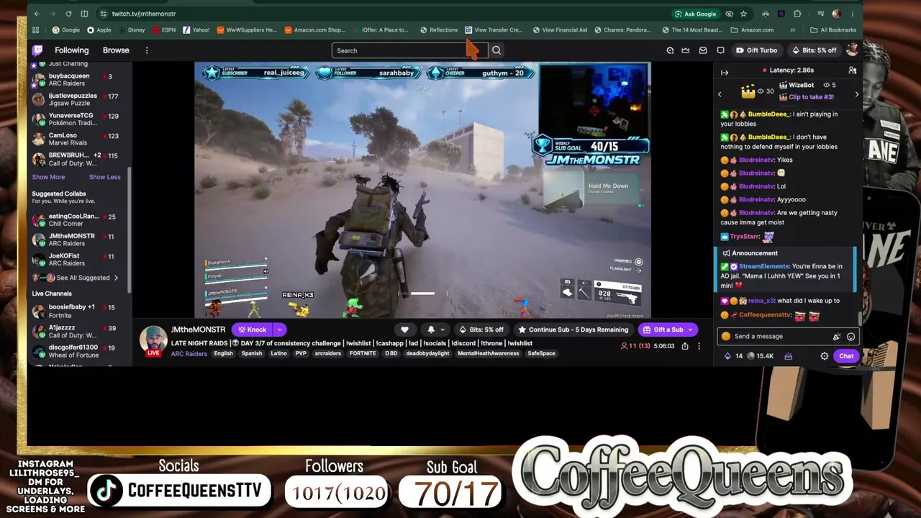Share this stream icon

[x=685, y=346]
